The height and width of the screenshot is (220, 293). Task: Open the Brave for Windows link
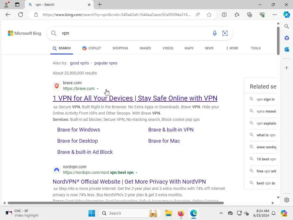pos(78,130)
